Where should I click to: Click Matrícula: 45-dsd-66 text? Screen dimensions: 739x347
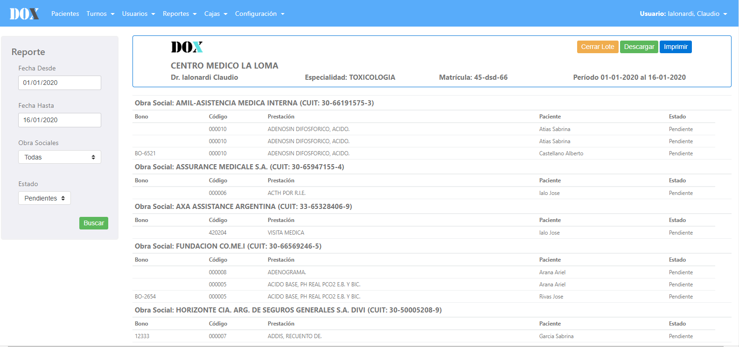tap(473, 77)
